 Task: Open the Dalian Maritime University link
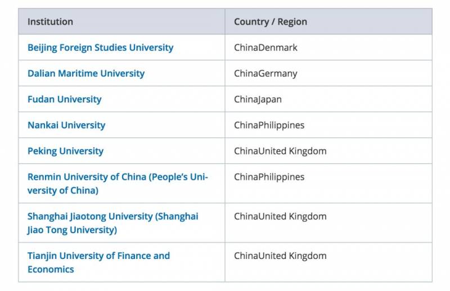86,74
